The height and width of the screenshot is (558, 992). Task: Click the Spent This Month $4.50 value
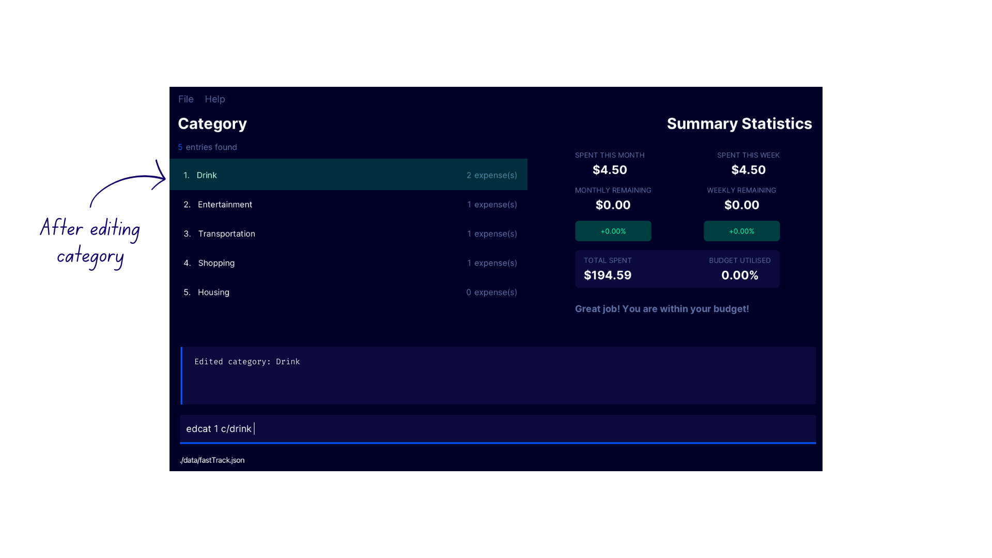pos(610,170)
